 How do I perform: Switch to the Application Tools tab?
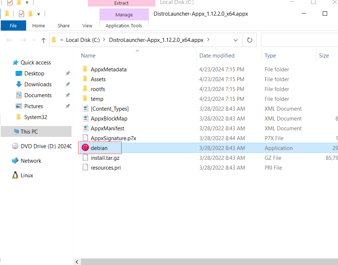(124, 25)
